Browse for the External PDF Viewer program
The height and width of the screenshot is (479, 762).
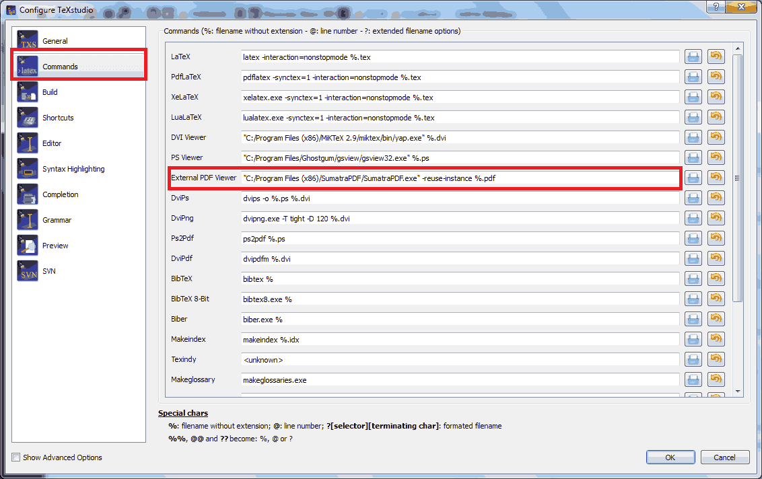point(693,178)
